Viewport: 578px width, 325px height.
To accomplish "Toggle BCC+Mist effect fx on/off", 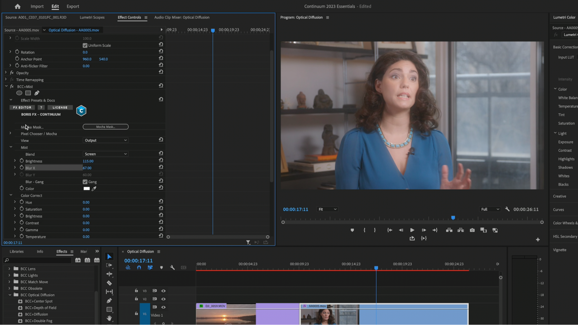I will coord(12,86).
